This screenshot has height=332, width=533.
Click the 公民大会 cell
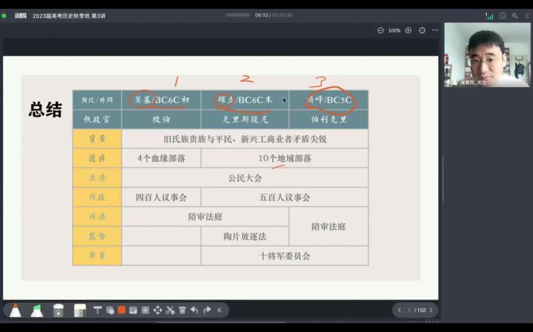[x=245, y=178]
